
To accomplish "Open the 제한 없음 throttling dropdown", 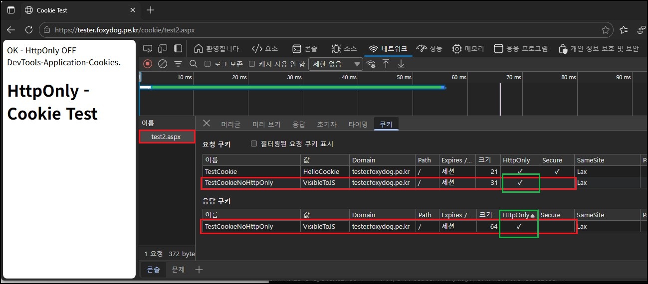I will (x=336, y=64).
